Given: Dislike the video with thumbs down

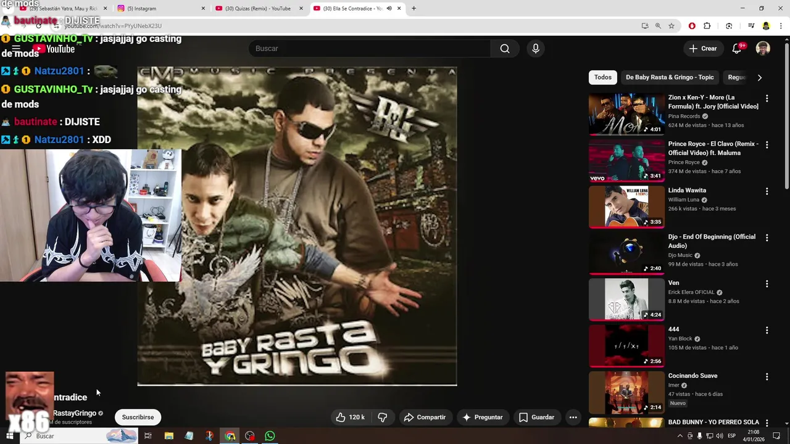Looking at the screenshot, I should [383, 417].
